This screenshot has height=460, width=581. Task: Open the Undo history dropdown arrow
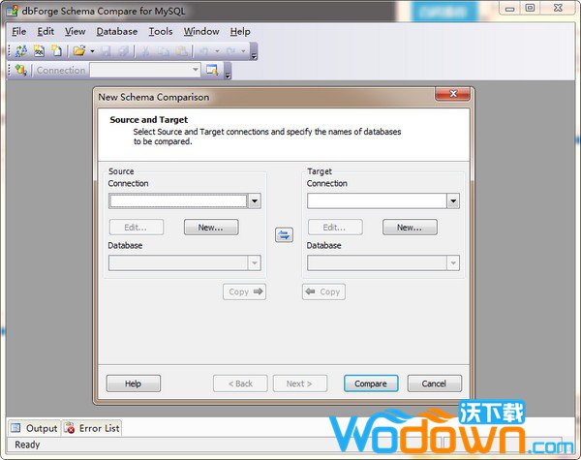(217, 51)
